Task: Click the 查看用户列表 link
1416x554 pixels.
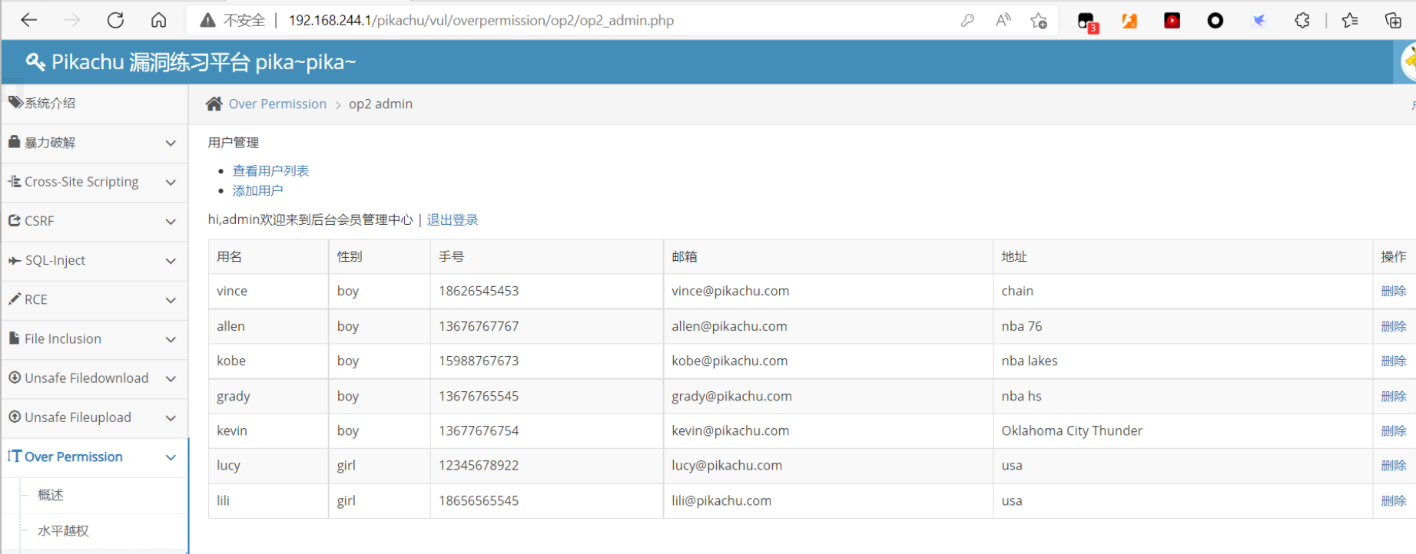Action: [x=270, y=171]
